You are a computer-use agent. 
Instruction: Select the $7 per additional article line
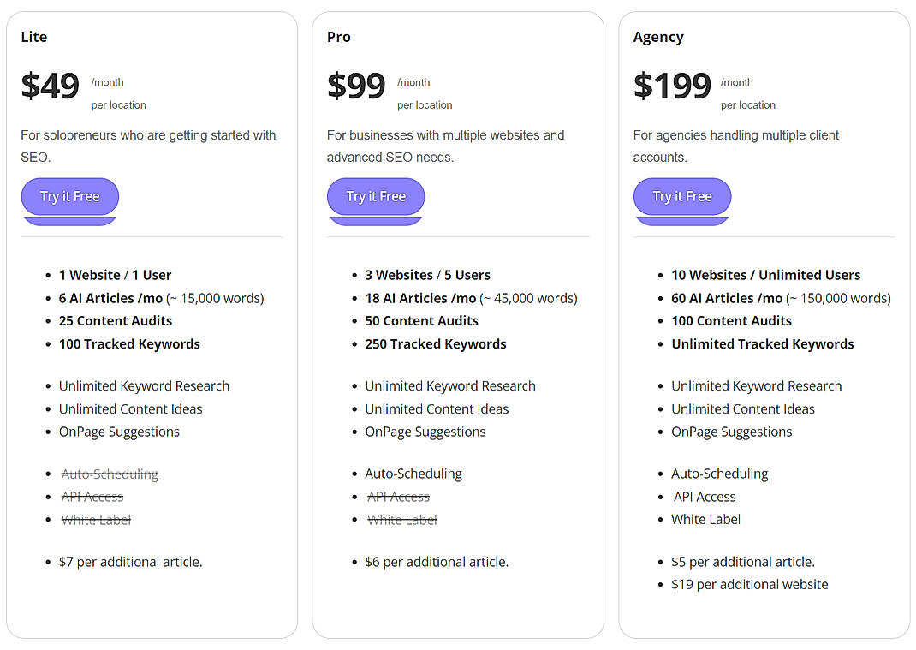(131, 562)
